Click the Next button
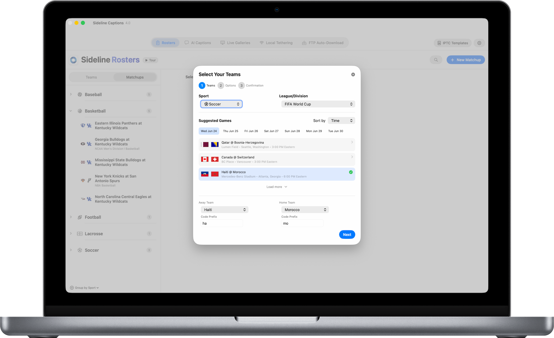Screen dimensions: 554x338 (x=347, y=234)
